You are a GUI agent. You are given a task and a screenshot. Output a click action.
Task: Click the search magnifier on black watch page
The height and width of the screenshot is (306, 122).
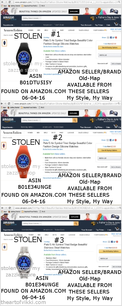click(75, 18)
